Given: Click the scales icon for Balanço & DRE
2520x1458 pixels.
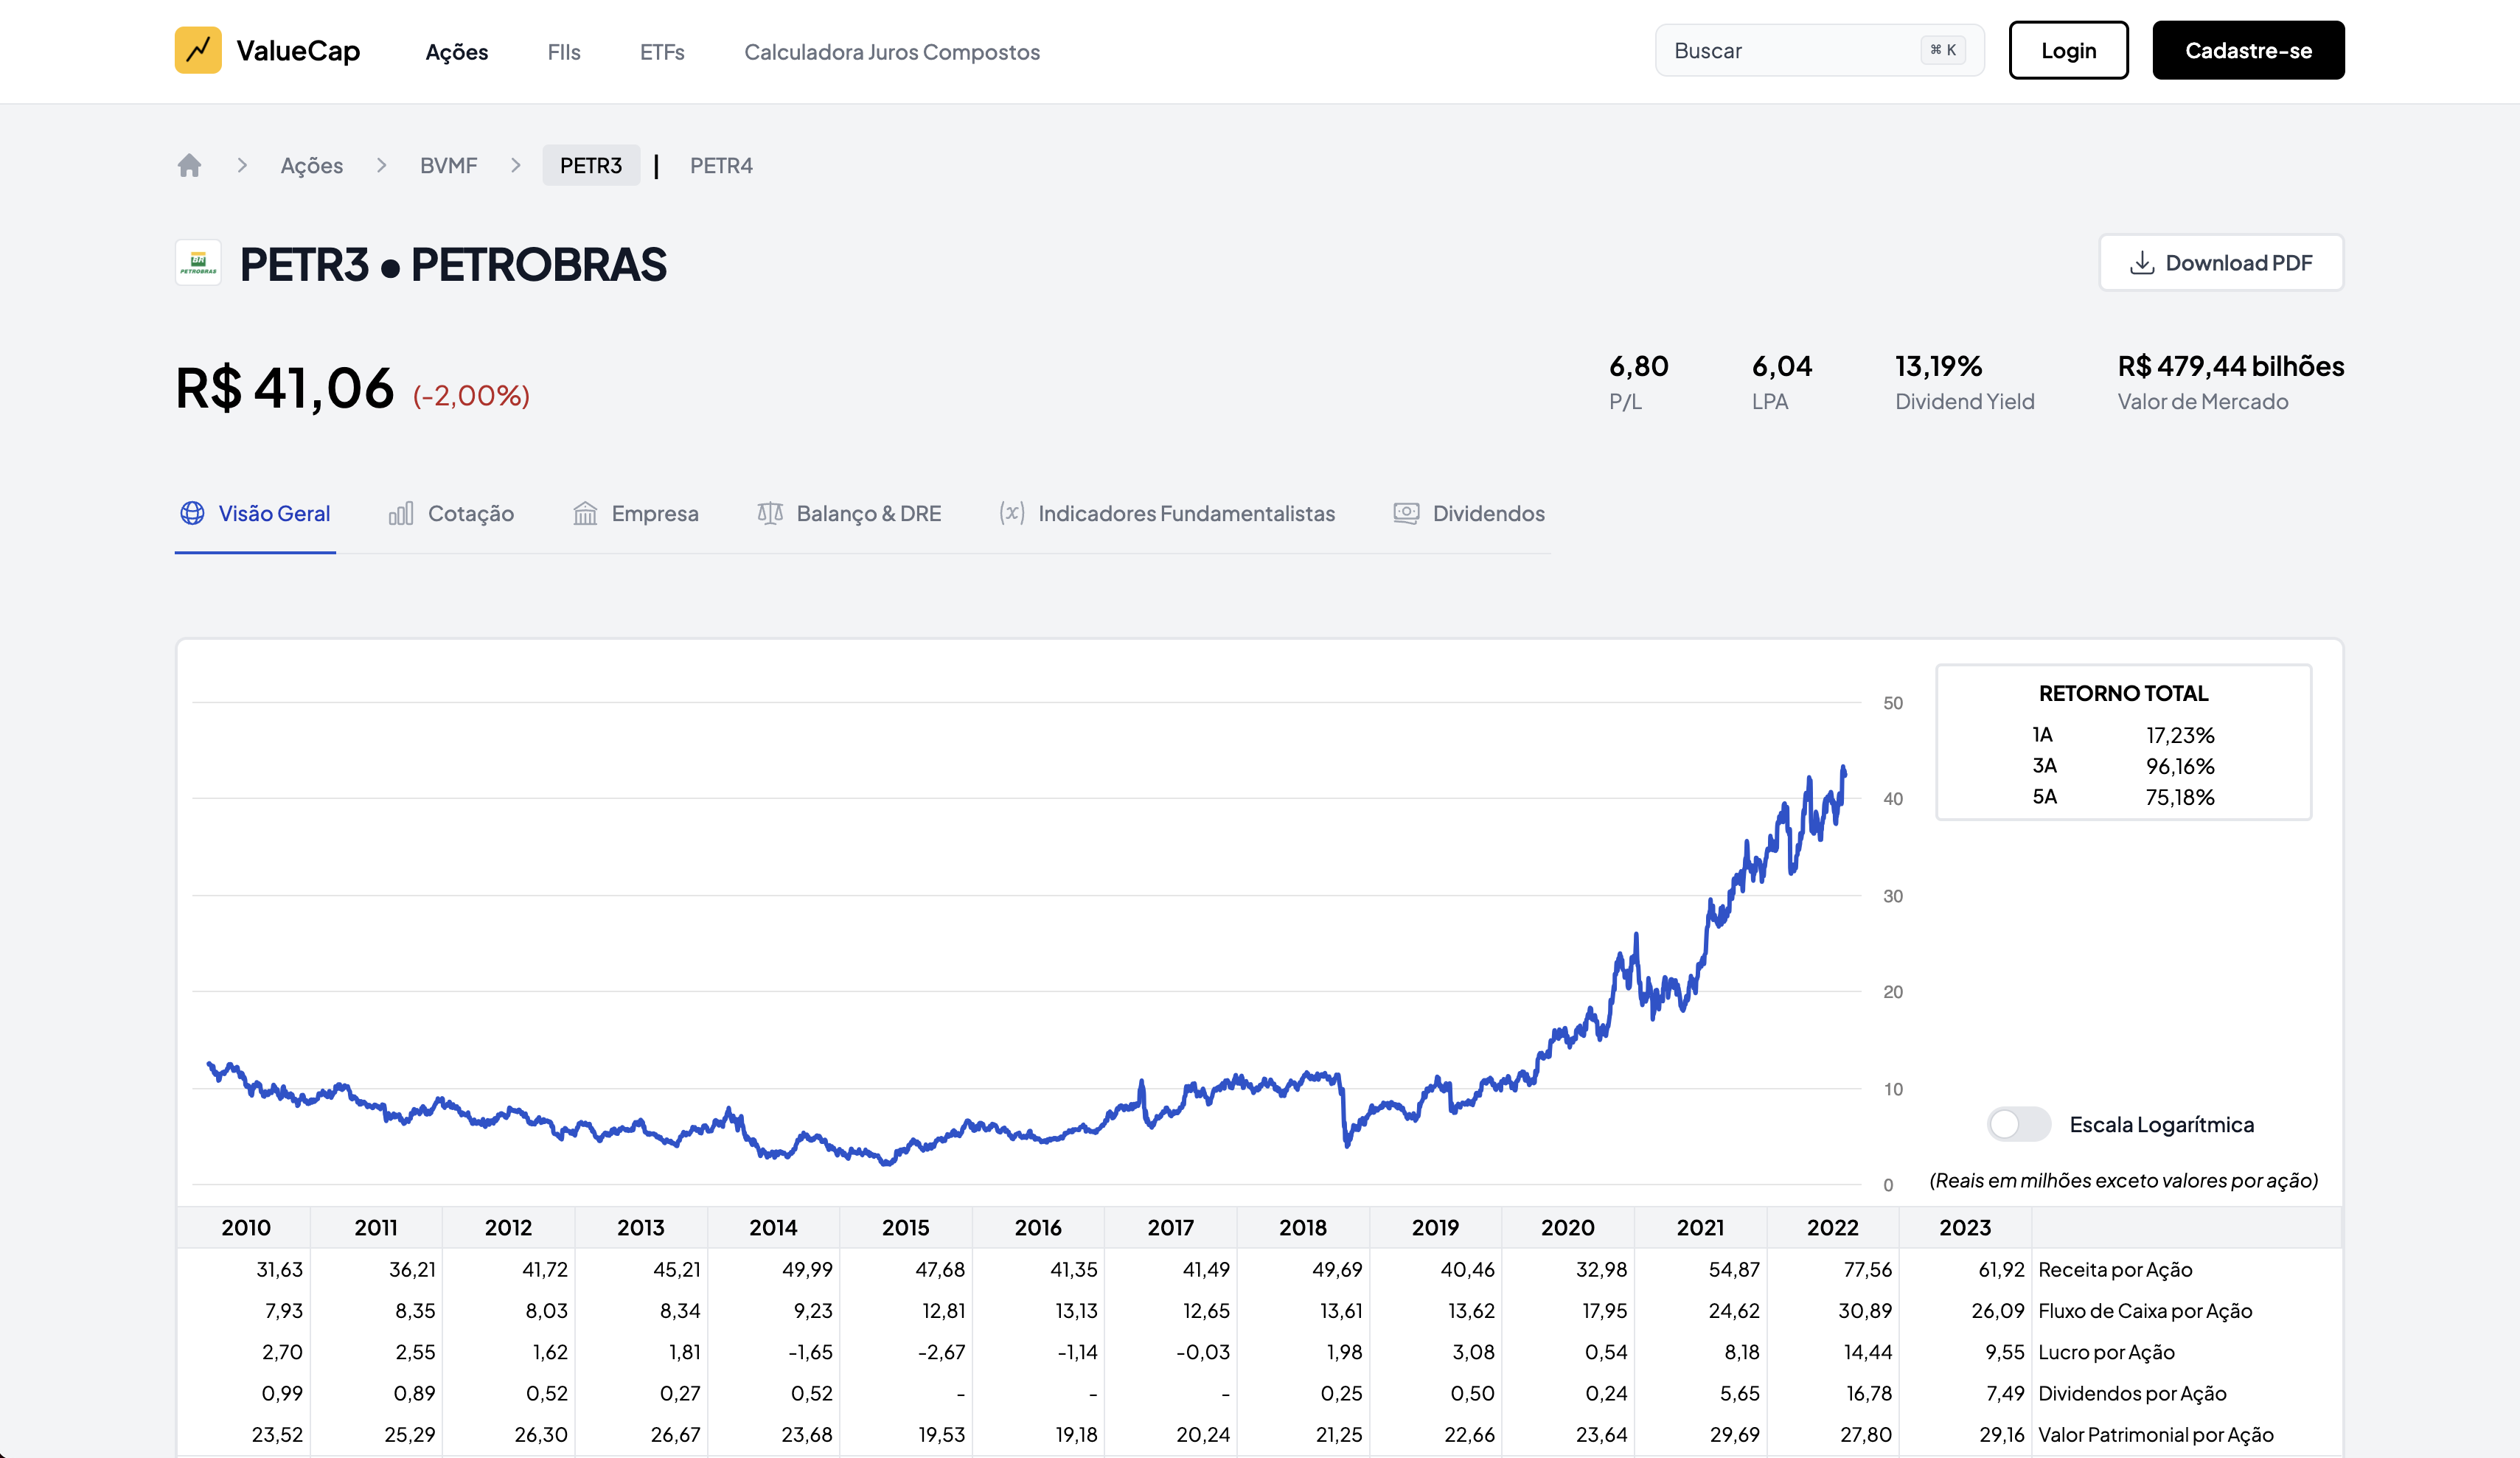Looking at the screenshot, I should coord(770,513).
